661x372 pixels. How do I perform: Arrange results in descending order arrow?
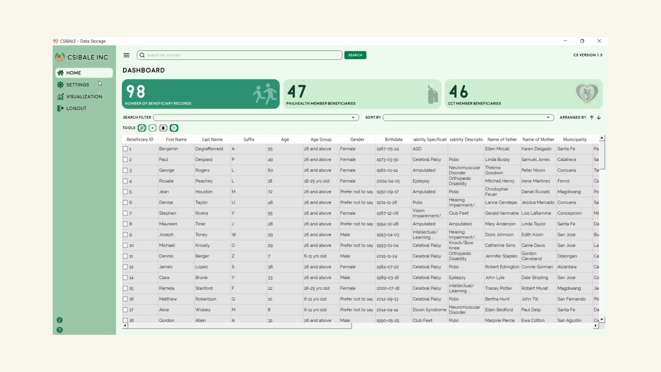(599, 117)
